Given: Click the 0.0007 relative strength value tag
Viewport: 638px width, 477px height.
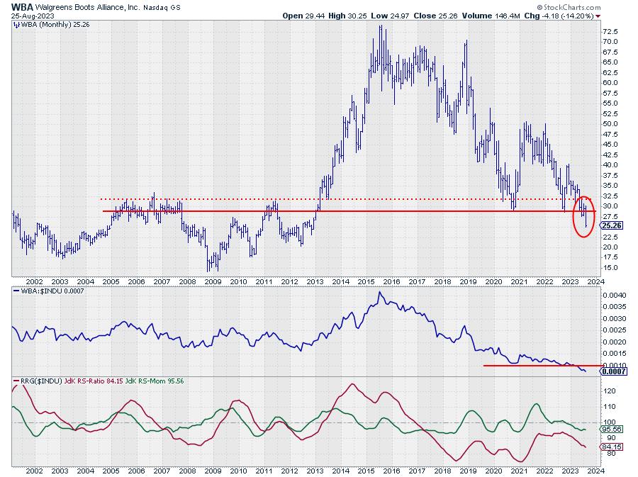Looking at the screenshot, I should pos(613,371).
